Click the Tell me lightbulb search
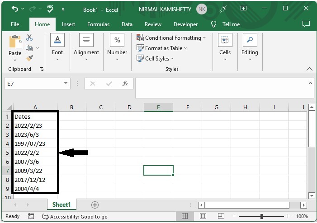The image size is (317, 223). click(x=225, y=24)
